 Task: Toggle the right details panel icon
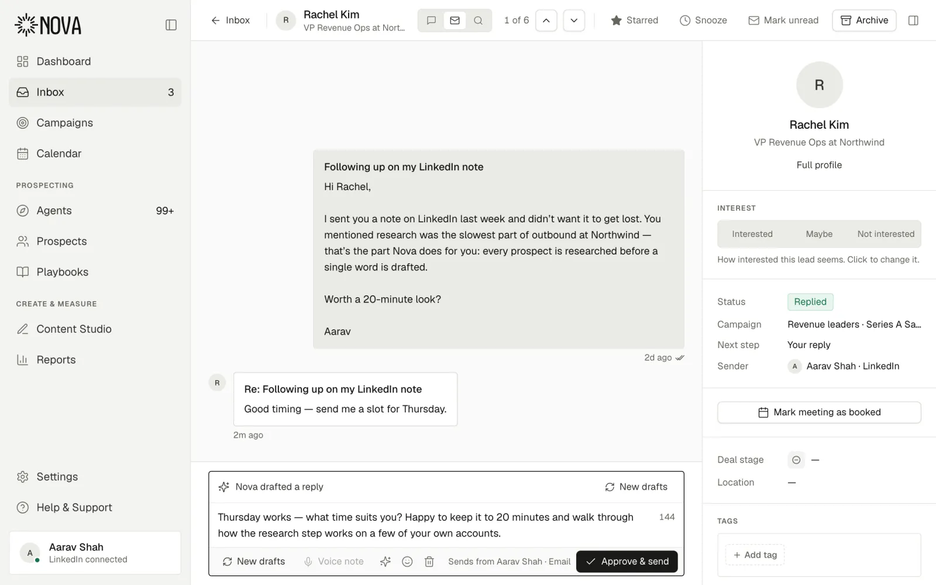tap(913, 20)
